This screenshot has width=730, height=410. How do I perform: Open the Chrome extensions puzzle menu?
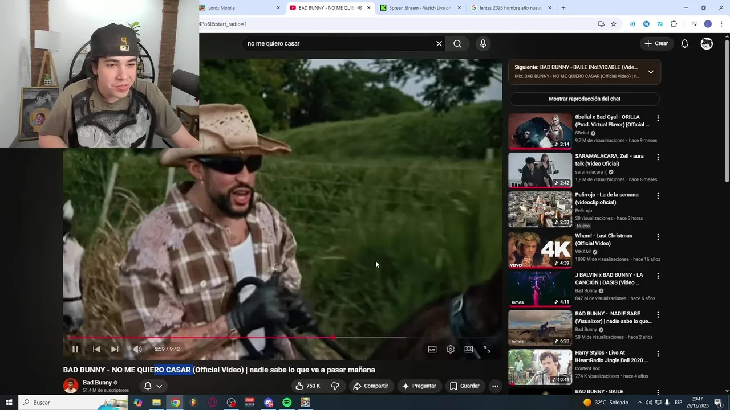[x=674, y=24]
